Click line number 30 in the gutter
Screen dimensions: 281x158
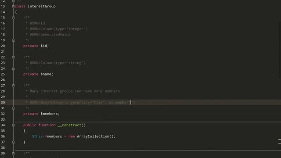tap(3, 102)
